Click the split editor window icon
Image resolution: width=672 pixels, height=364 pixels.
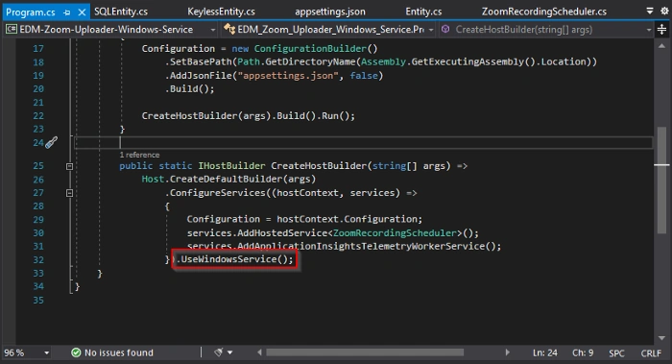(x=662, y=30)
